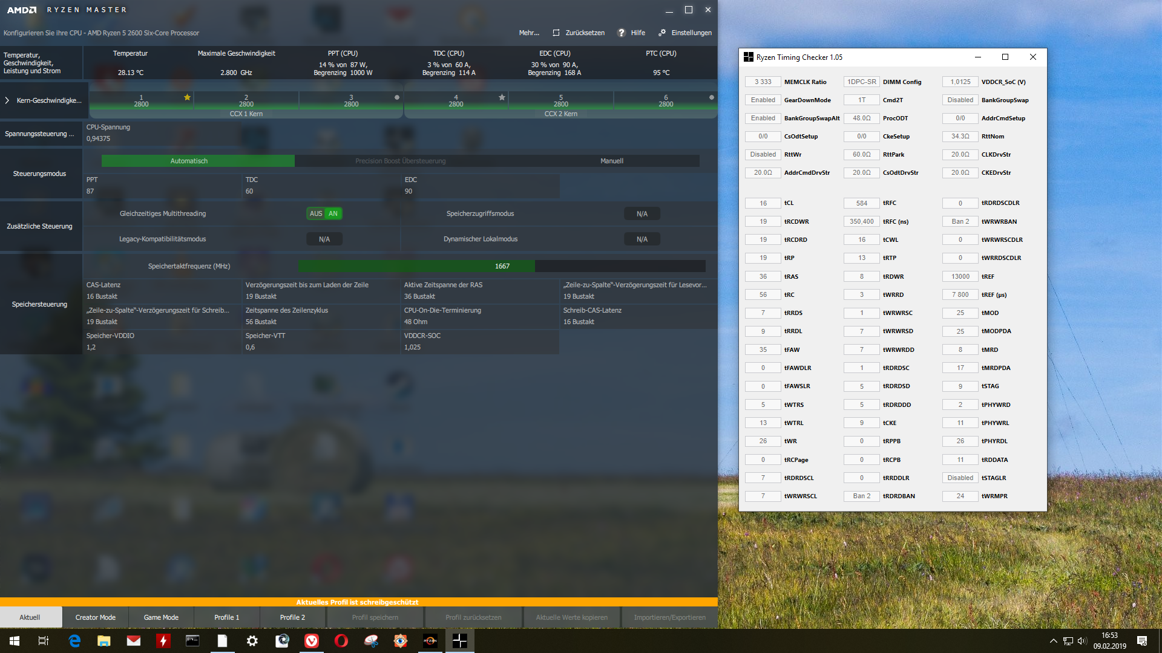1162x653 pixels.
Task: Click the Speichertaktfrequenz 1667 slider bar
Action: pyautogui.click(x=502, y=266)
